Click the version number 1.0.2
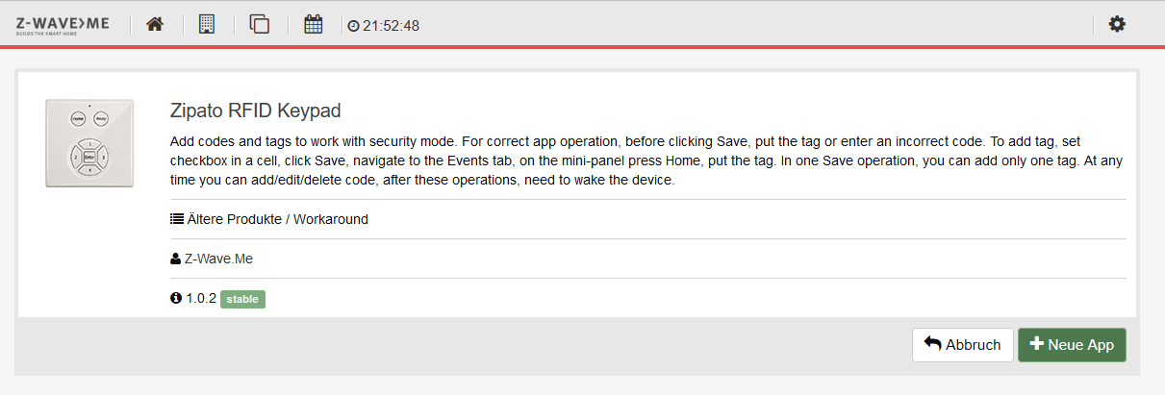The width and height of the screenshot is (1165, 395). 201,298
